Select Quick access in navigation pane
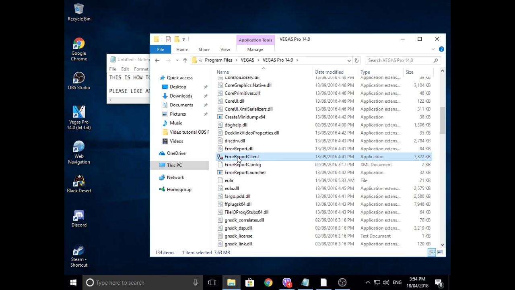The width and height of the screenshot is (515, 290). pos(179,78)
